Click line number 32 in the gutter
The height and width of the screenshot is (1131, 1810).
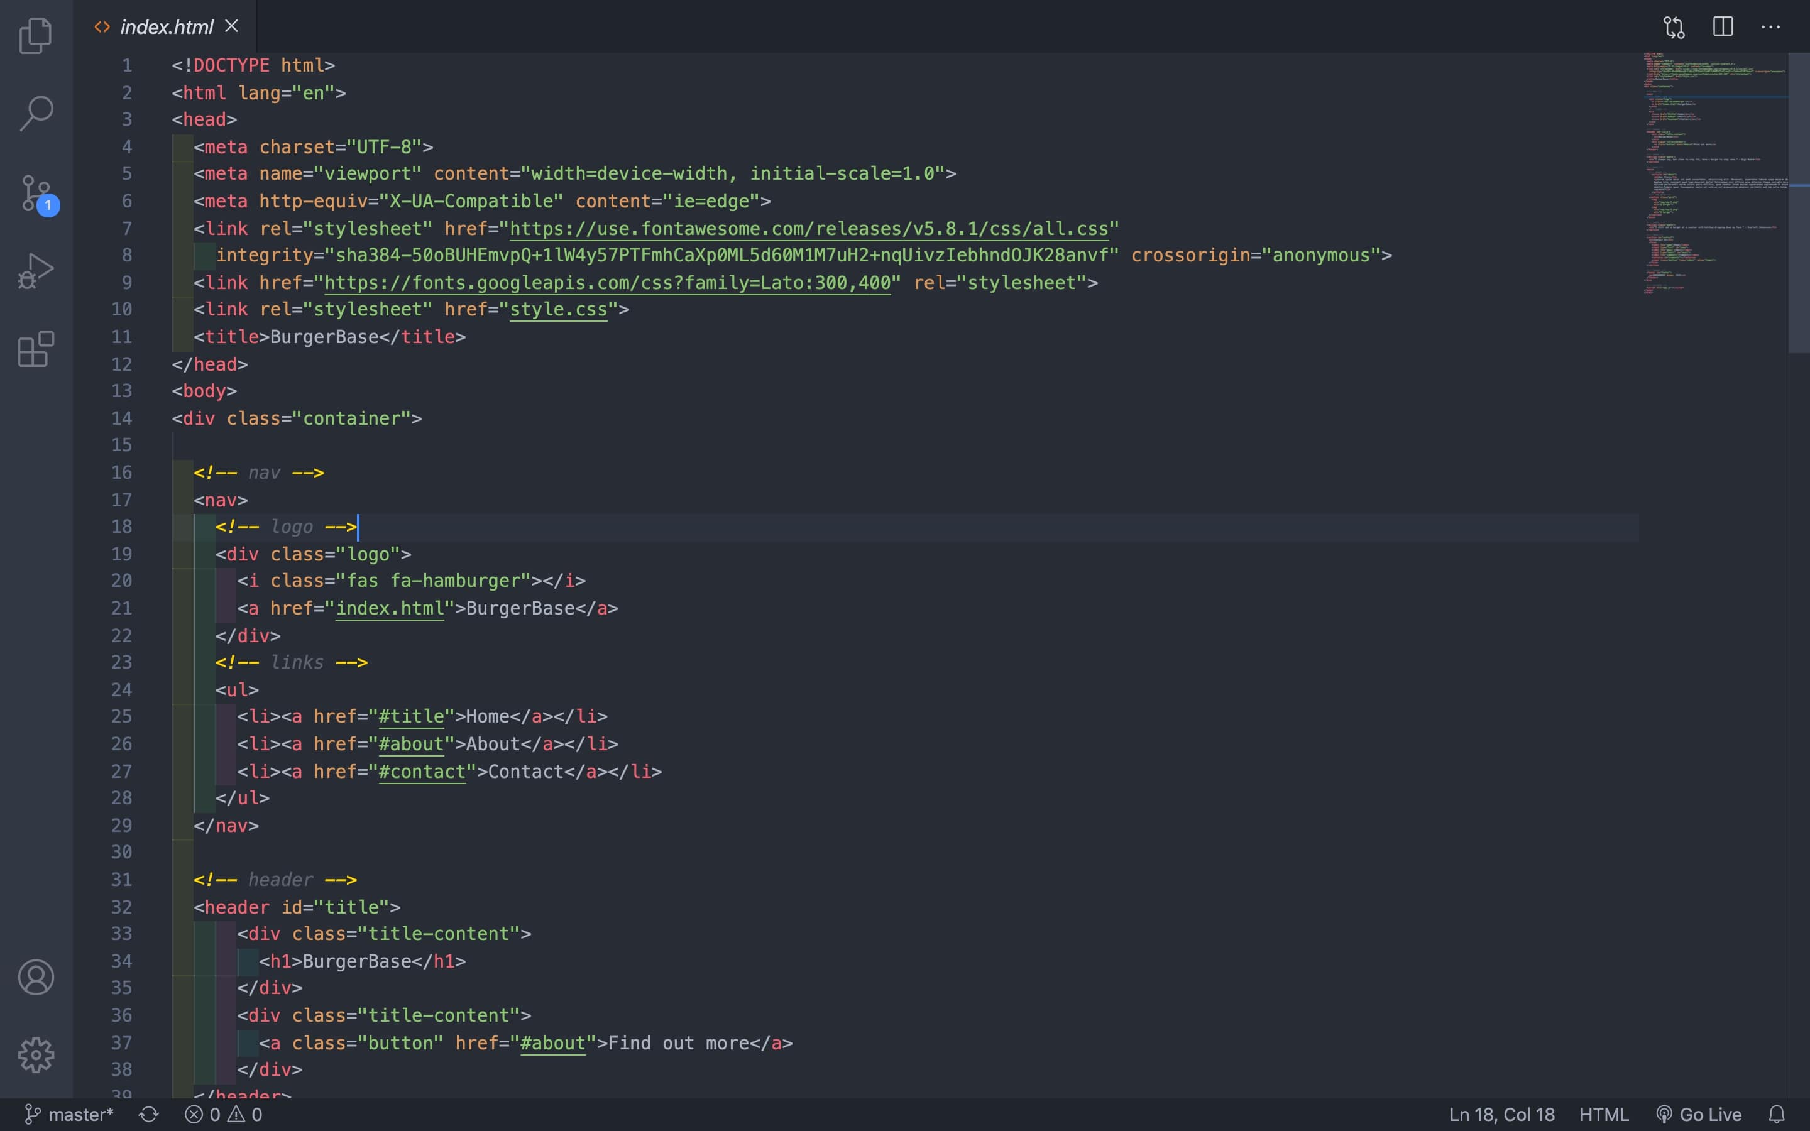122,907
